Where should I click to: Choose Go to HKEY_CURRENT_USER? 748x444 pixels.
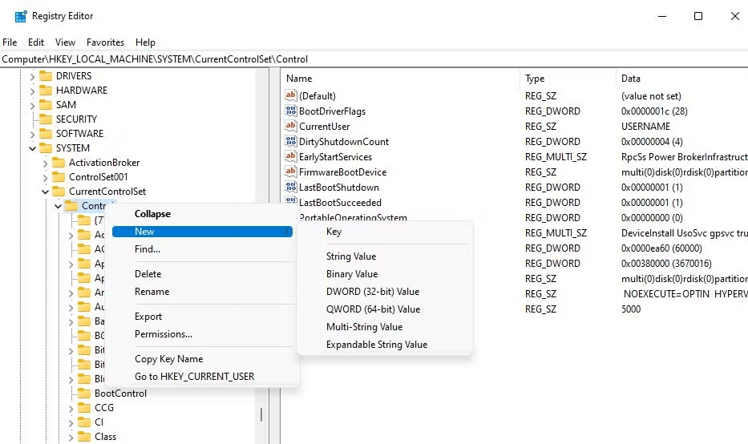pos(202,377)
